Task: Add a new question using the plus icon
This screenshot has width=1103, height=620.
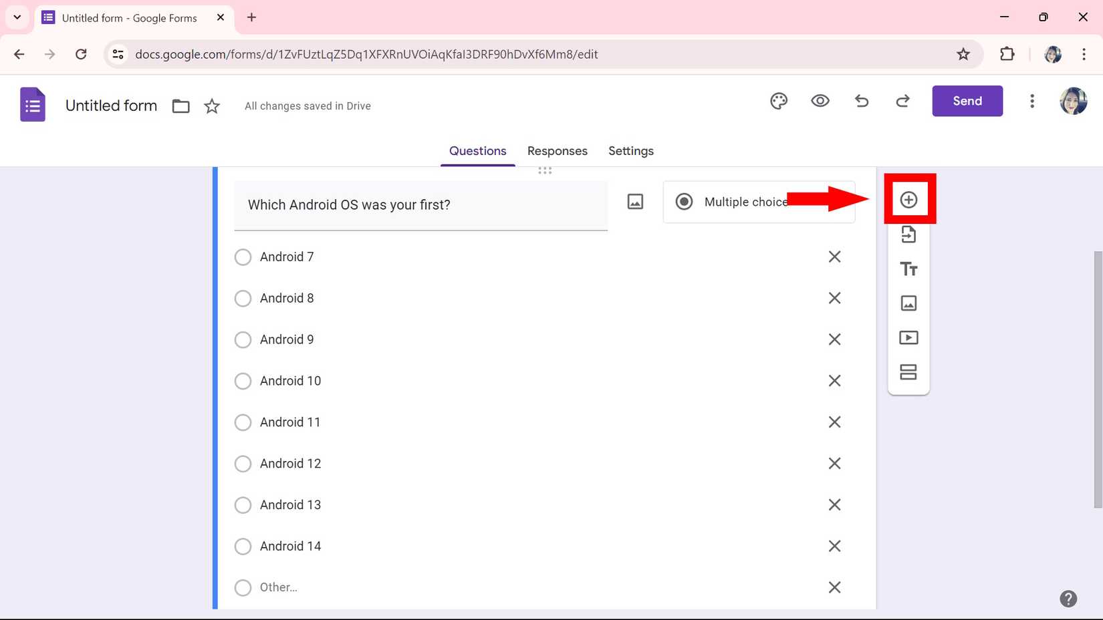Action: (x=908, y=199)
